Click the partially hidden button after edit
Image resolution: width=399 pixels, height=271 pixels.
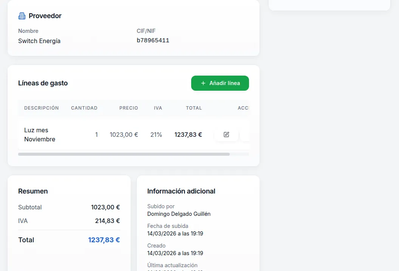(245, 135)
